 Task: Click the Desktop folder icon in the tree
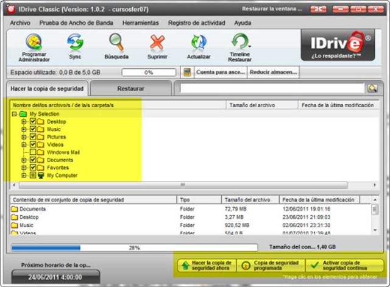coord(41,122)
